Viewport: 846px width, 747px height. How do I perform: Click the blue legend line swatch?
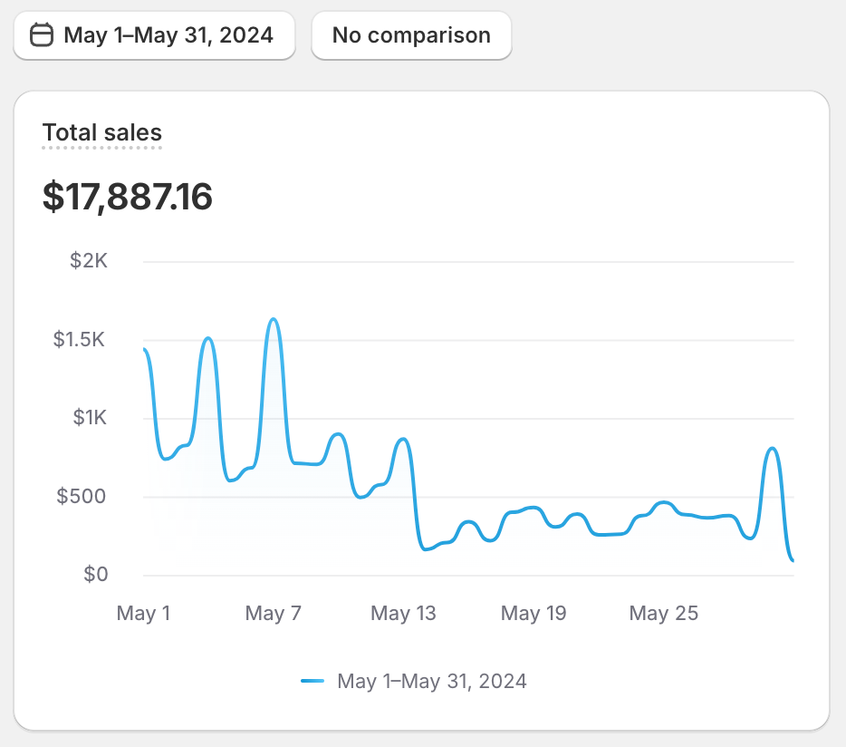coord(312,681)
